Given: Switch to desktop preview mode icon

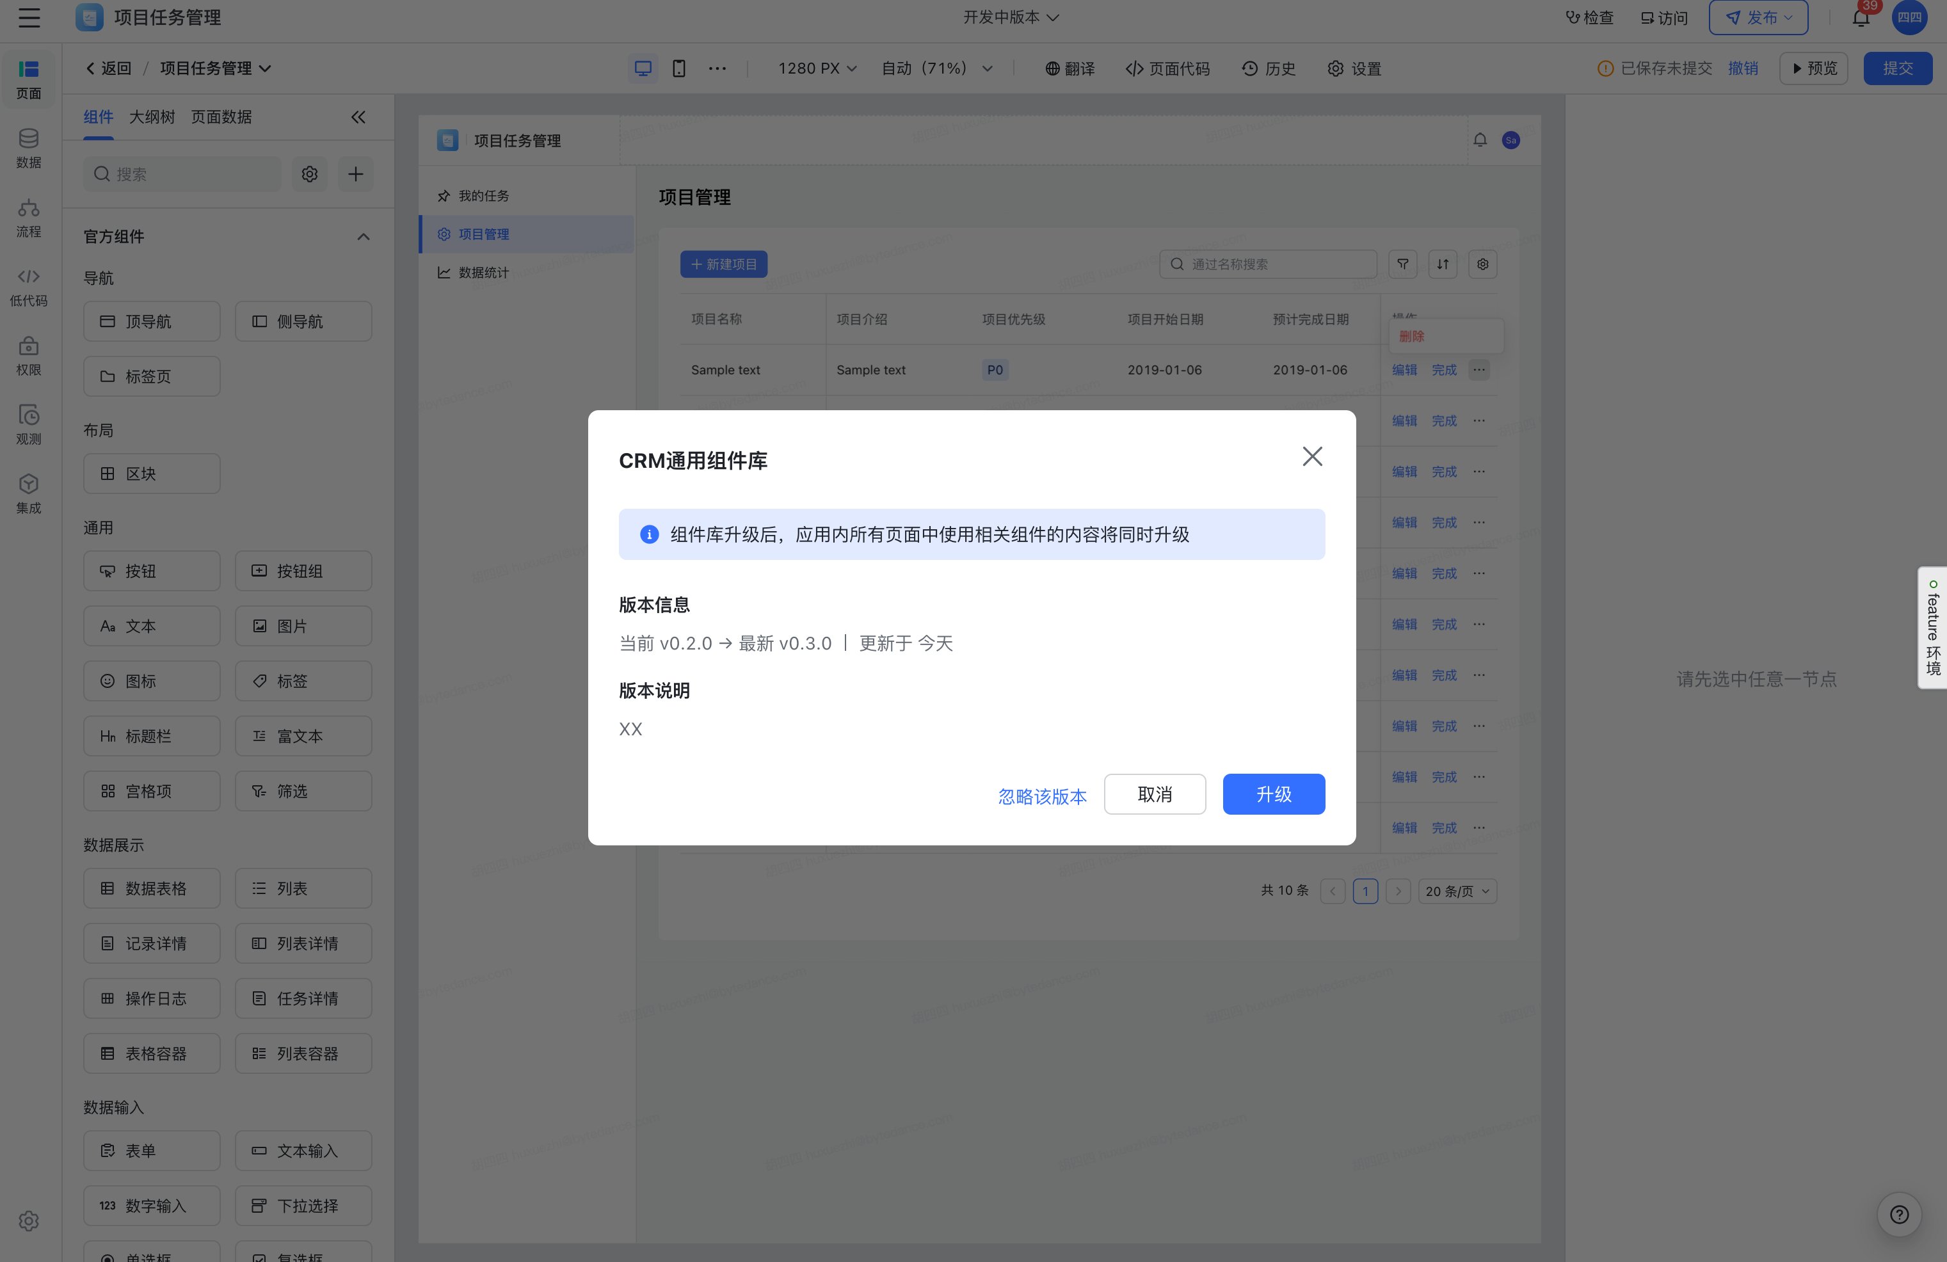Looking at the screenshot, I should tap(643, 68).
